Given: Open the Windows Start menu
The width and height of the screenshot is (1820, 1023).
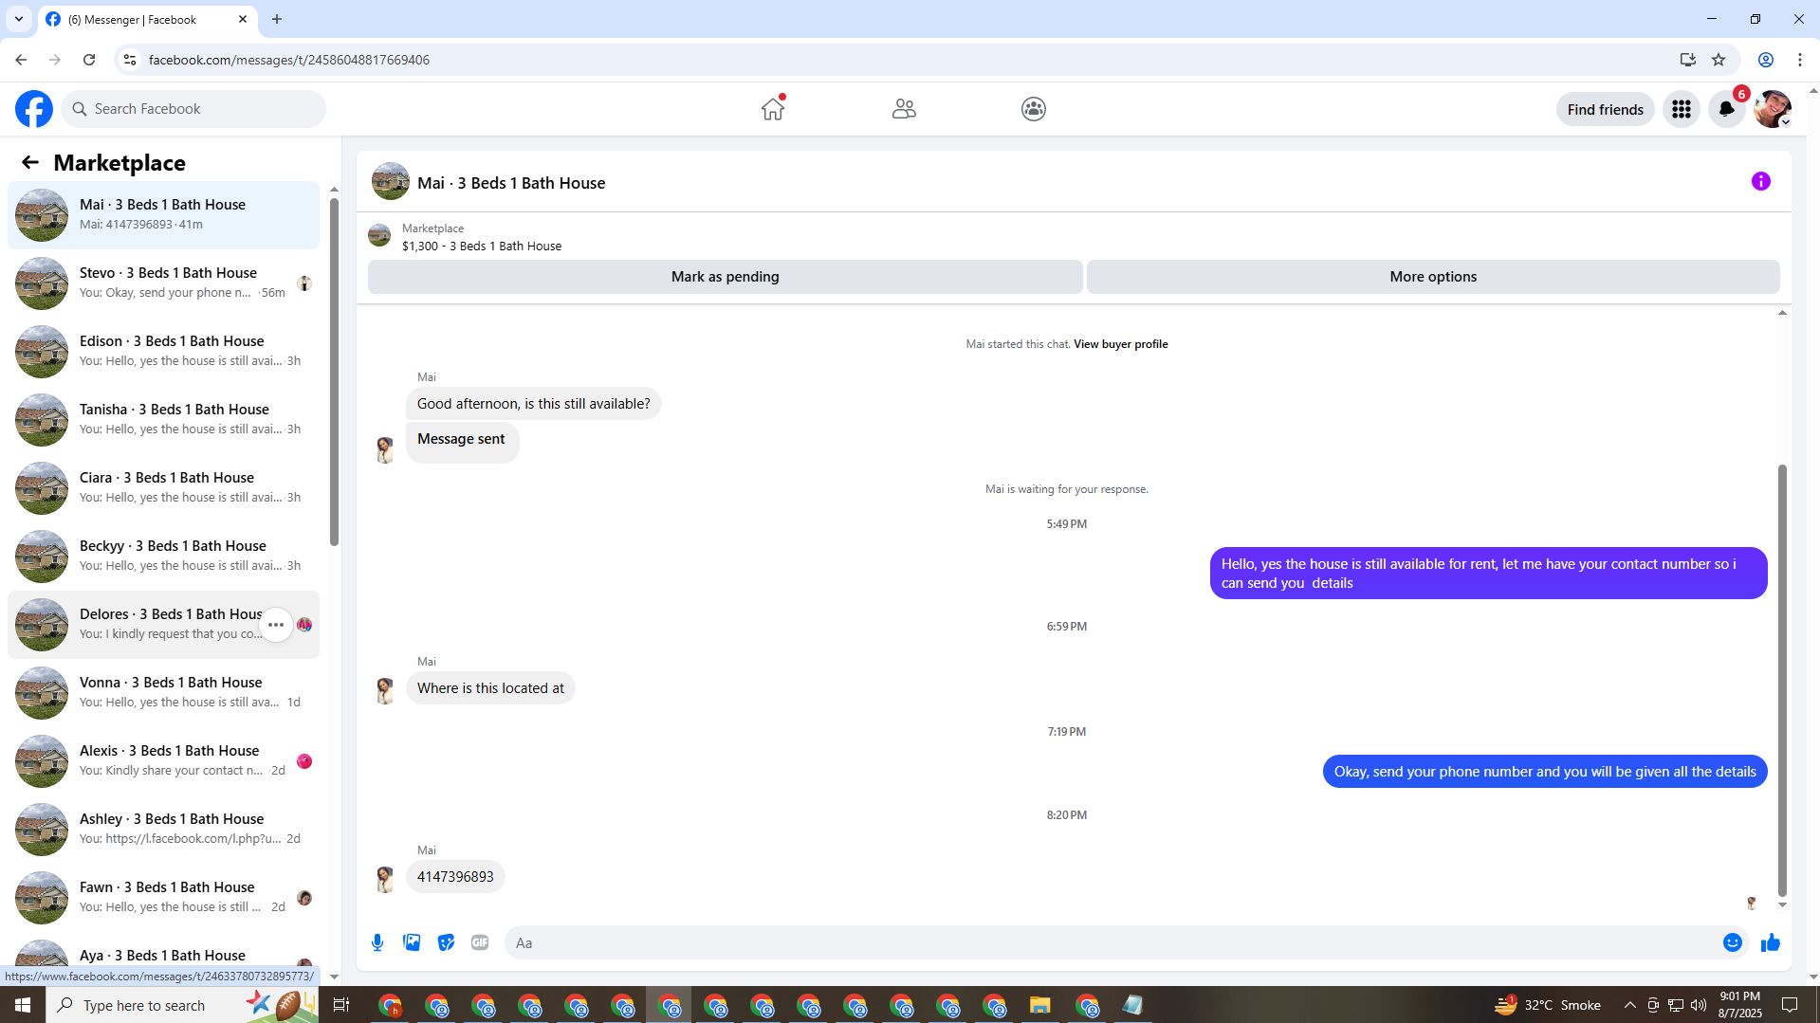Looking at the screenshot, I should (23, 1005).
